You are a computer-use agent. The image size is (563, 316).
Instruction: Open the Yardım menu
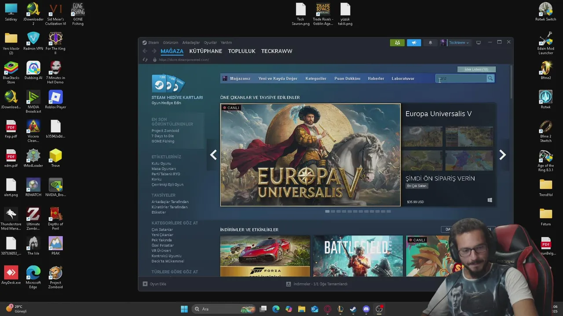pos(226,43)
